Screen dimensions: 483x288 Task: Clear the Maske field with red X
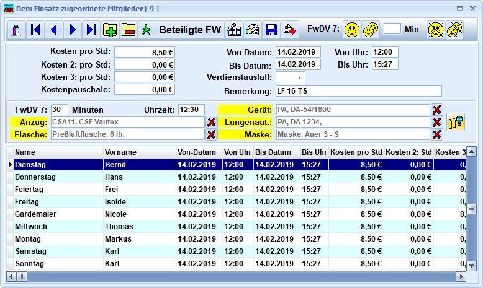click(437, 134)
